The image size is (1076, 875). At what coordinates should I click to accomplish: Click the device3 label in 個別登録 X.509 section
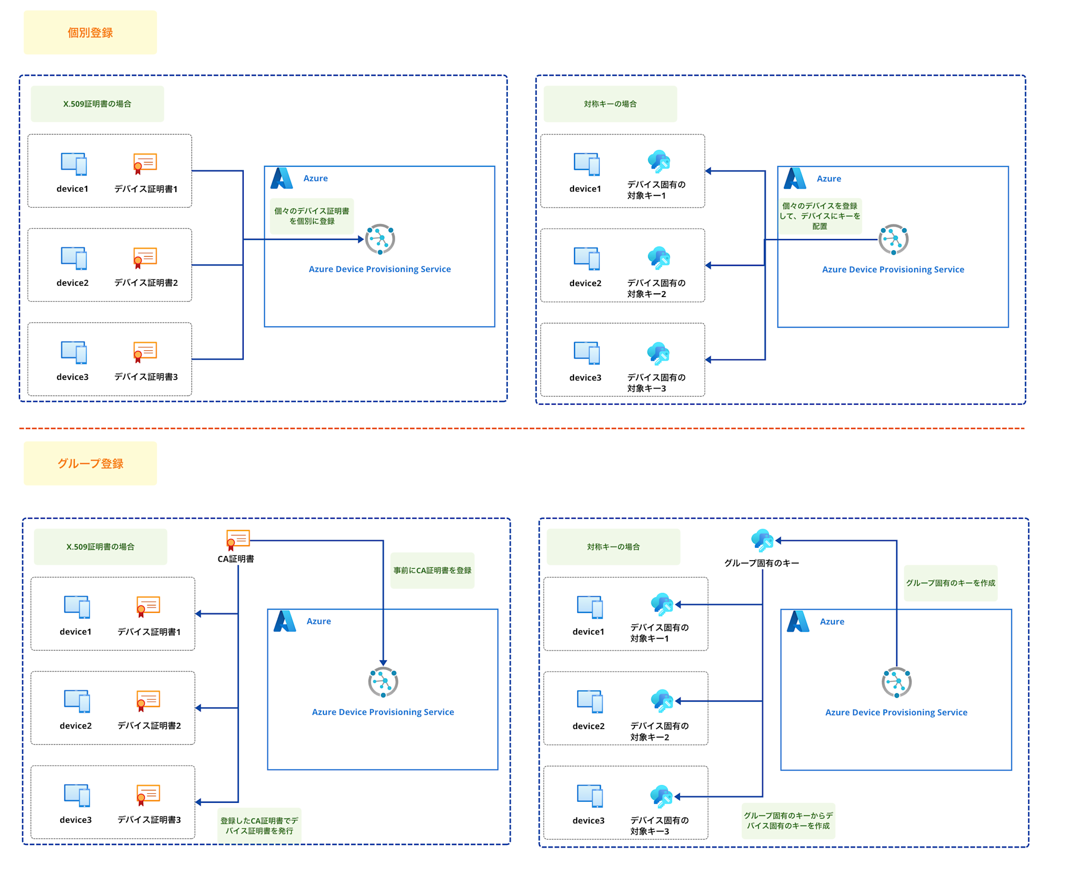(72, 377)
